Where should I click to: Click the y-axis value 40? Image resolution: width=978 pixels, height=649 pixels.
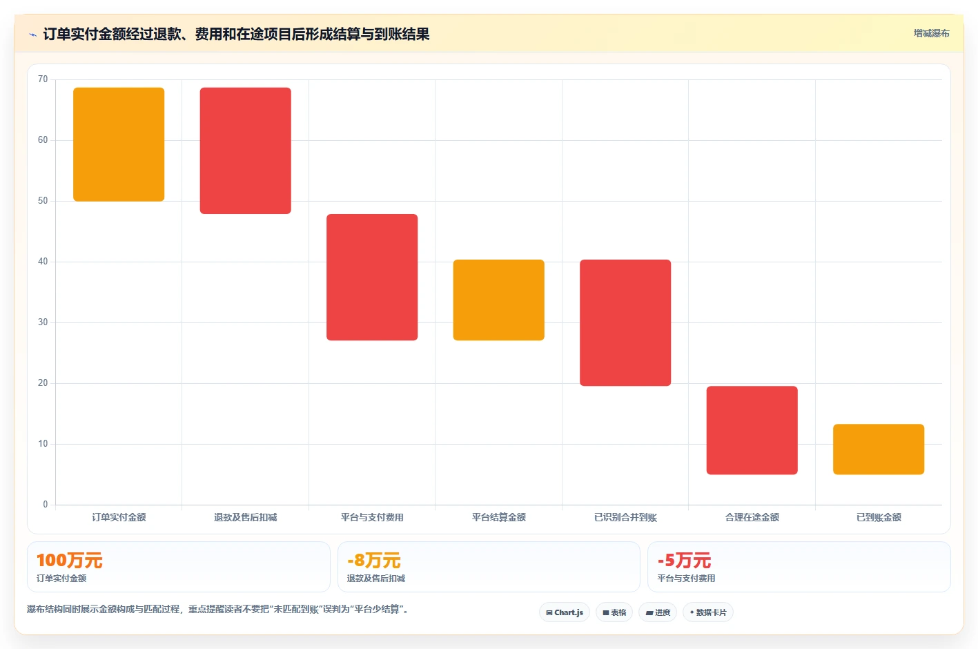(x=43, y=262)
